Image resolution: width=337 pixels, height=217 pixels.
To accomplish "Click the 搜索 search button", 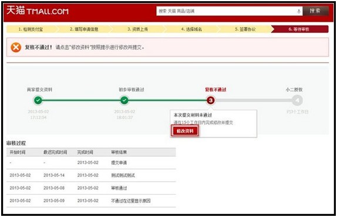I will coord(315,11).
